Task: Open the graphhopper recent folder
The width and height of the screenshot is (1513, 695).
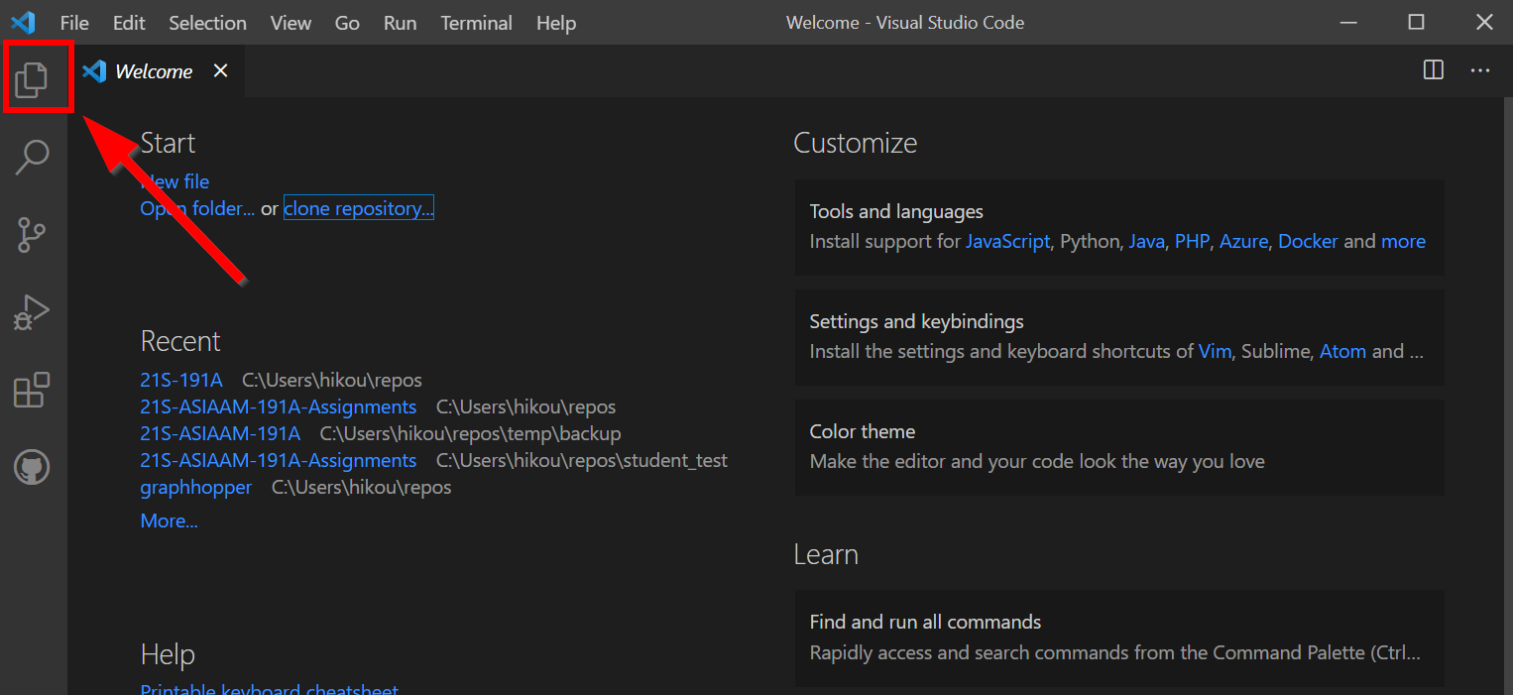Action: point(195,487)
